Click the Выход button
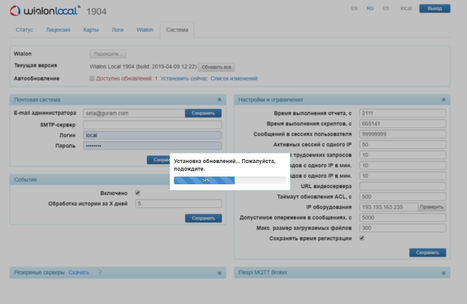The image size is (467, 304). coord(435,8)
